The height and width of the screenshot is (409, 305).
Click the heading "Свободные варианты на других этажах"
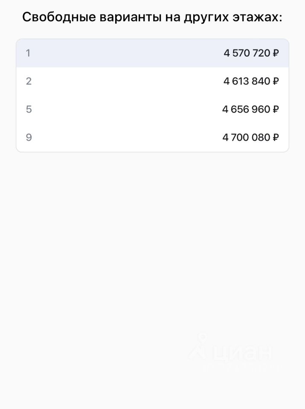pyautogui.click(x=152, y=17)
